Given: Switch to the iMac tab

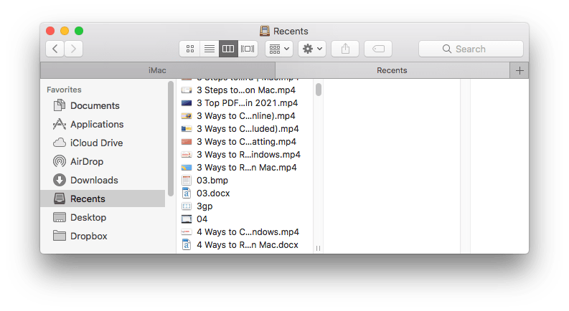Looking at the screenshot, I should point(157,70).
